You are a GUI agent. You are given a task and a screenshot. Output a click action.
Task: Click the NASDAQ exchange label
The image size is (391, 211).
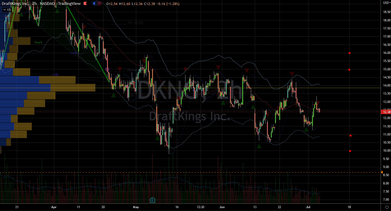point(47,4)
